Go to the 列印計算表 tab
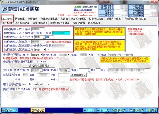Image resolution: width=159 pixels, height=114 pixels. (79, 23)
